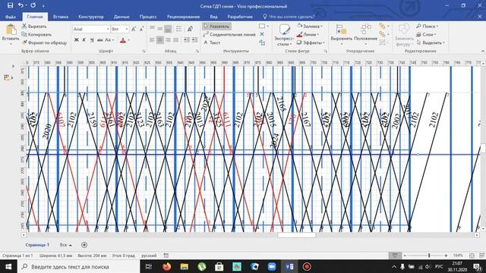Screen dimensions: 486x273
Task: Open font color dropdown arrow
Action: click(129, 40)
